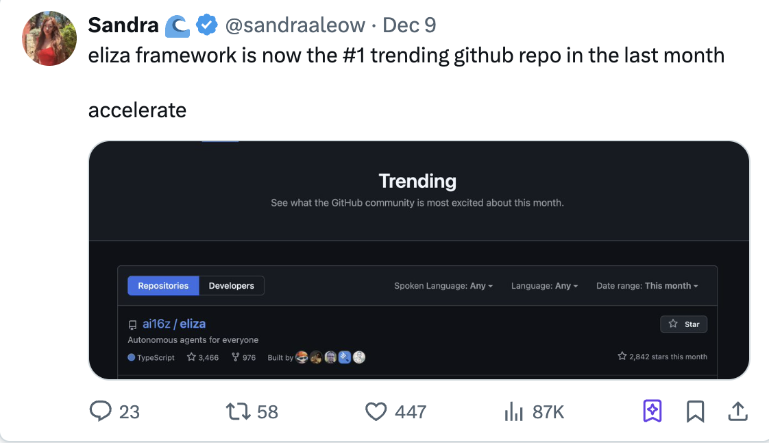
Task: View analytics bar chart icon
Action: [x=513, y=411]
